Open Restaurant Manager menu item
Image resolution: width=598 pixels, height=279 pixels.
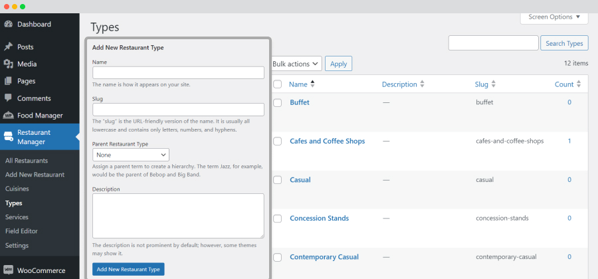(x=40, y=137)
